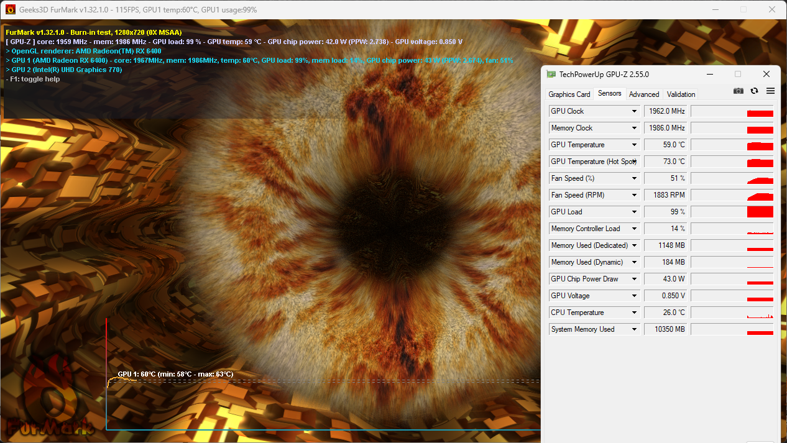Click the dedicated memory value 1148 MB
The width and height of the screenshot is (787, 443).
click(666, 245)
